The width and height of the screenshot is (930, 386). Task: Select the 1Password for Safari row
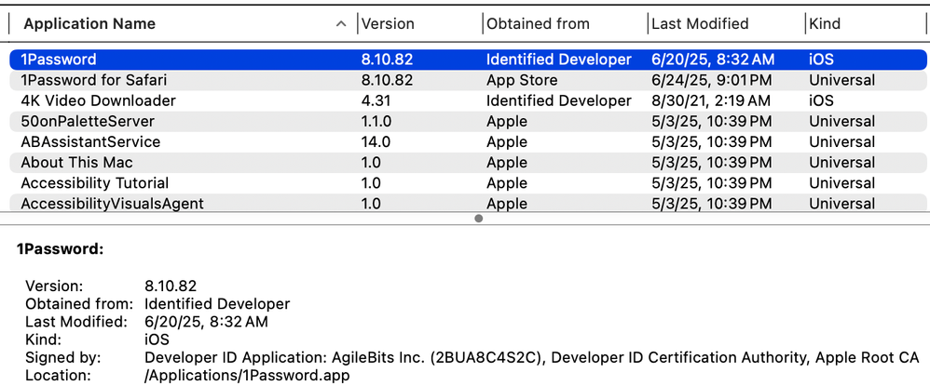click(93, 80)
